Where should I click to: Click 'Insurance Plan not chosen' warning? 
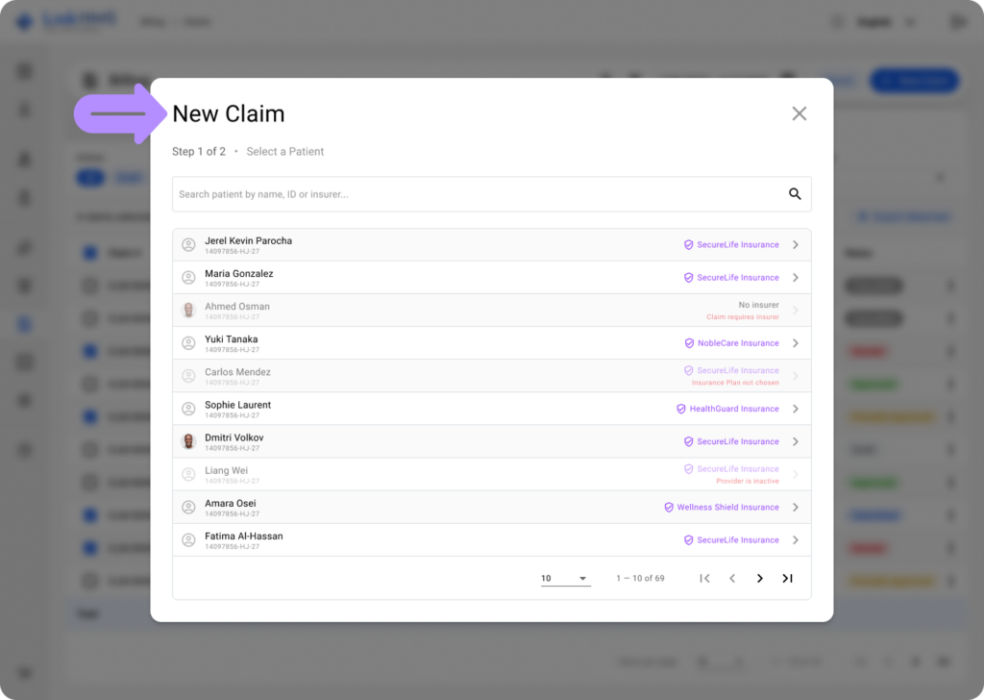(735, 383)
